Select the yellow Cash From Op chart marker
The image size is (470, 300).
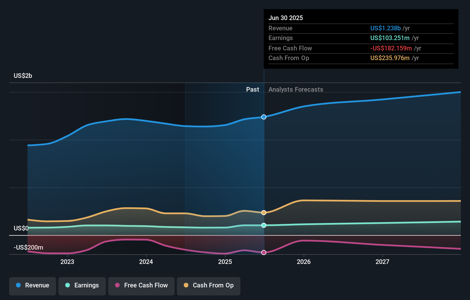click(x=264, y=212)
